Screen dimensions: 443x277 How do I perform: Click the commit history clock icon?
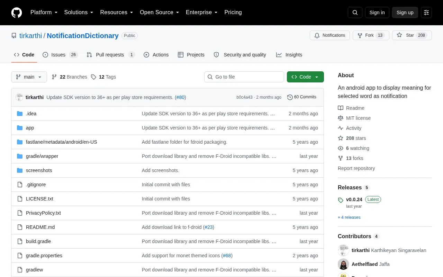point(290,97)
